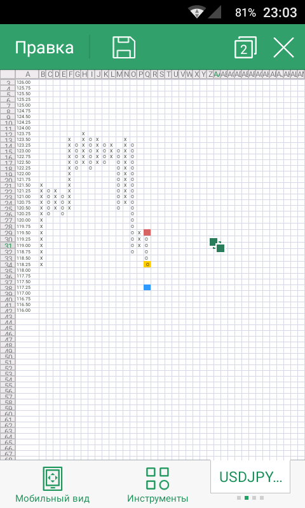
Task: Tap the Wi-Fi status icon
Action: pyautogui.click(x=196, y=13)
